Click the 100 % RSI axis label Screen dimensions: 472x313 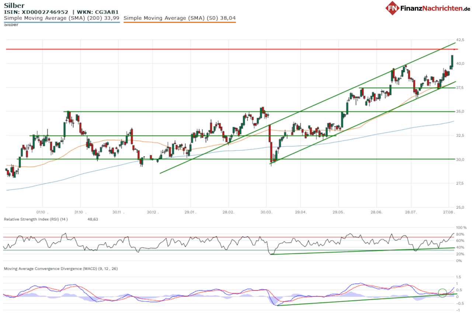click(x=461, y=228)
